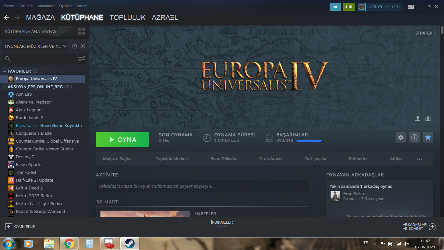Go back with the left arrow button

click(x=7, y=17)
